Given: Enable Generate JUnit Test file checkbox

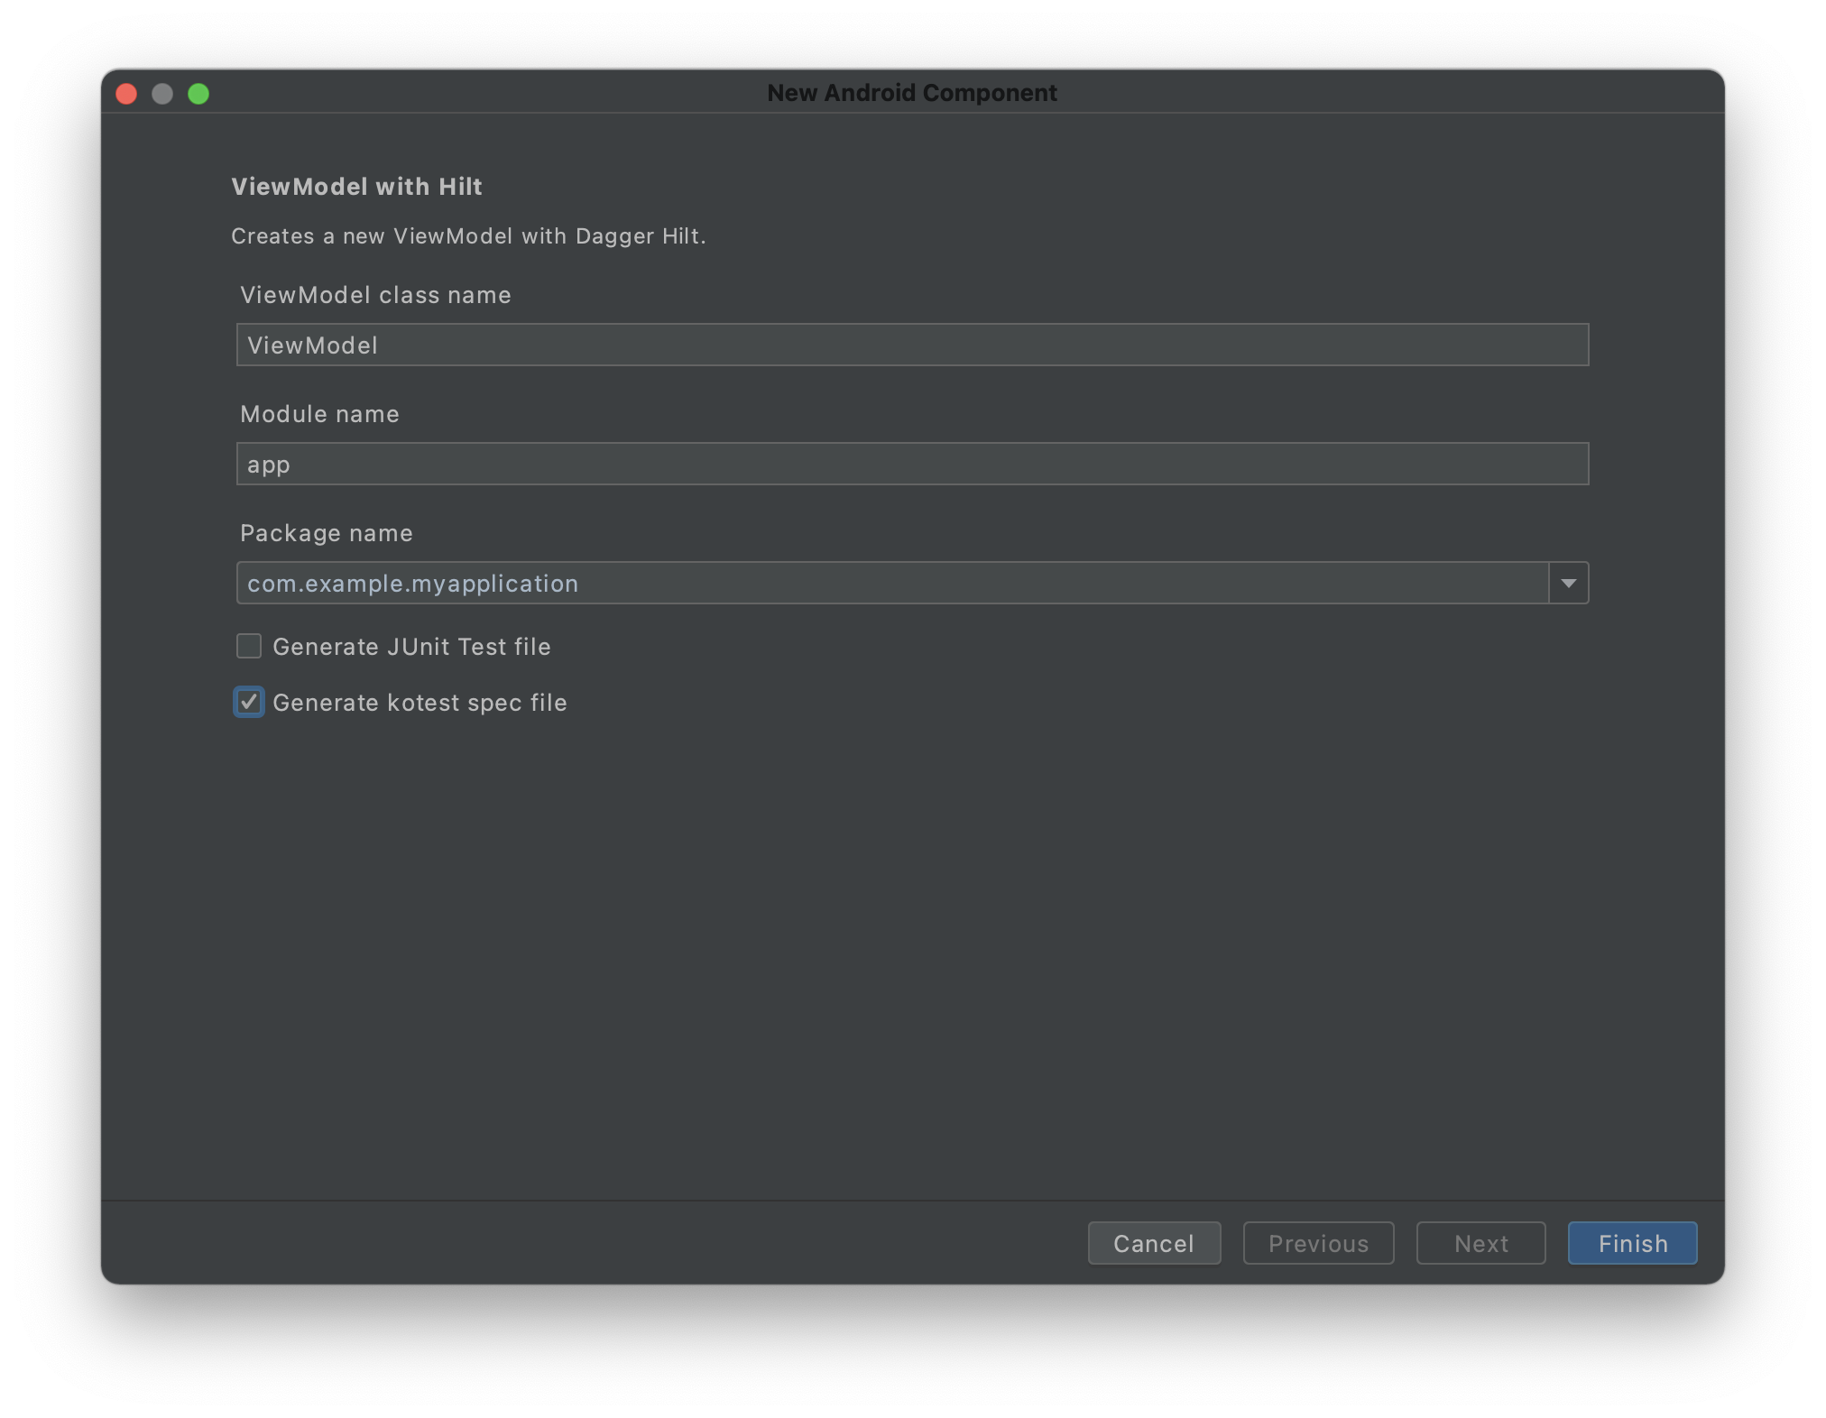Looking at the screenshot, I should (x=249, y=646).
